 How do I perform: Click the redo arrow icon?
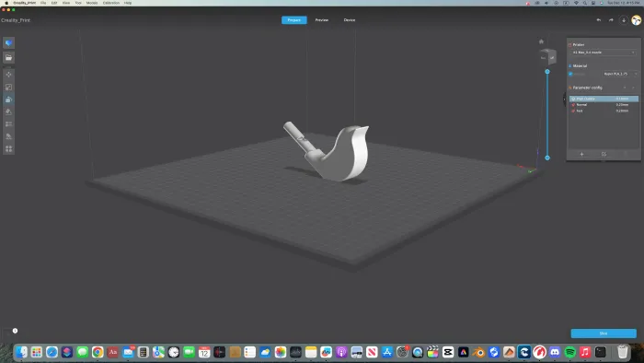(x=611, y=20)
